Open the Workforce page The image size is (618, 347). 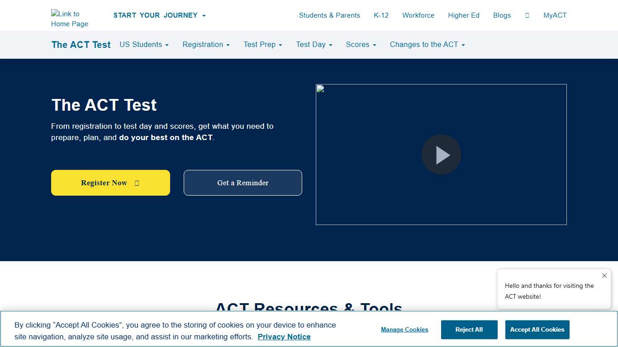click(x=418, y=15)
